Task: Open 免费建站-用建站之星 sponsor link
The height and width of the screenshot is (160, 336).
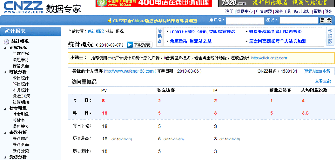Action: 191,41
